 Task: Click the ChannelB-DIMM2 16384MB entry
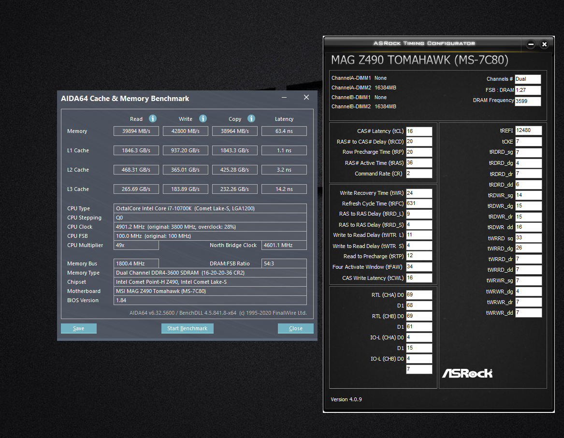[363, 106]
